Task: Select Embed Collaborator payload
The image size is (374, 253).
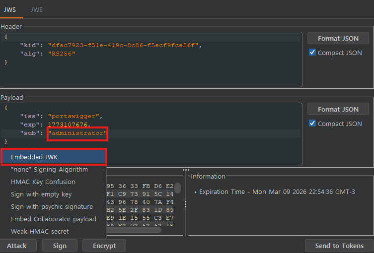Action: (54, 219)
